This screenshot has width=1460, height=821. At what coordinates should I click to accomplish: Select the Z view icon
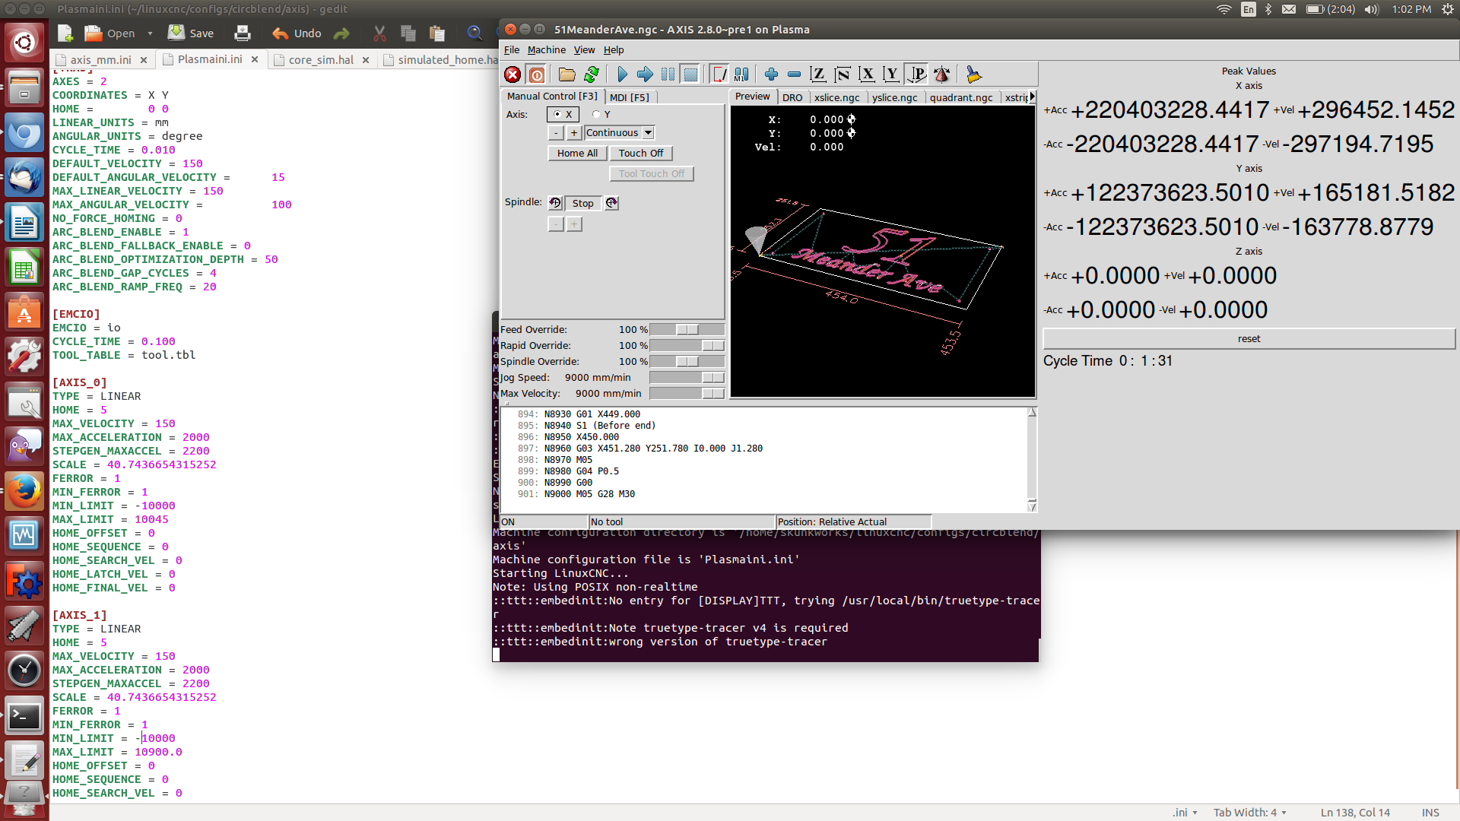[x=817, y=74]
